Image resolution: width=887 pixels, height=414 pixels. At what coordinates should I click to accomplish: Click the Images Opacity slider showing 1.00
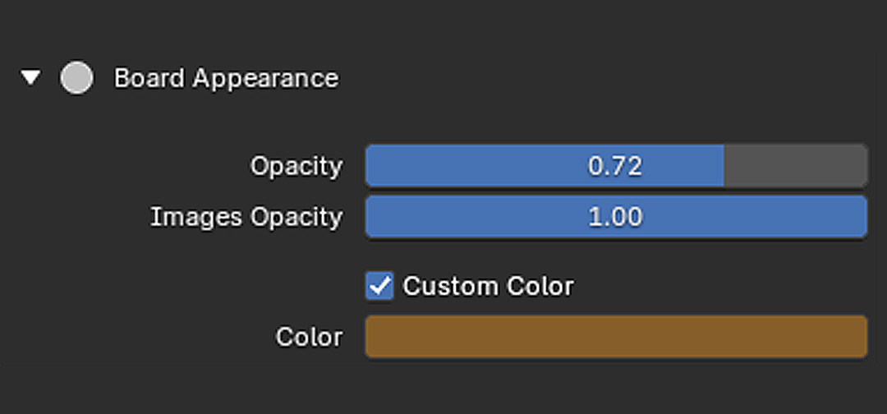pos(616,217)
